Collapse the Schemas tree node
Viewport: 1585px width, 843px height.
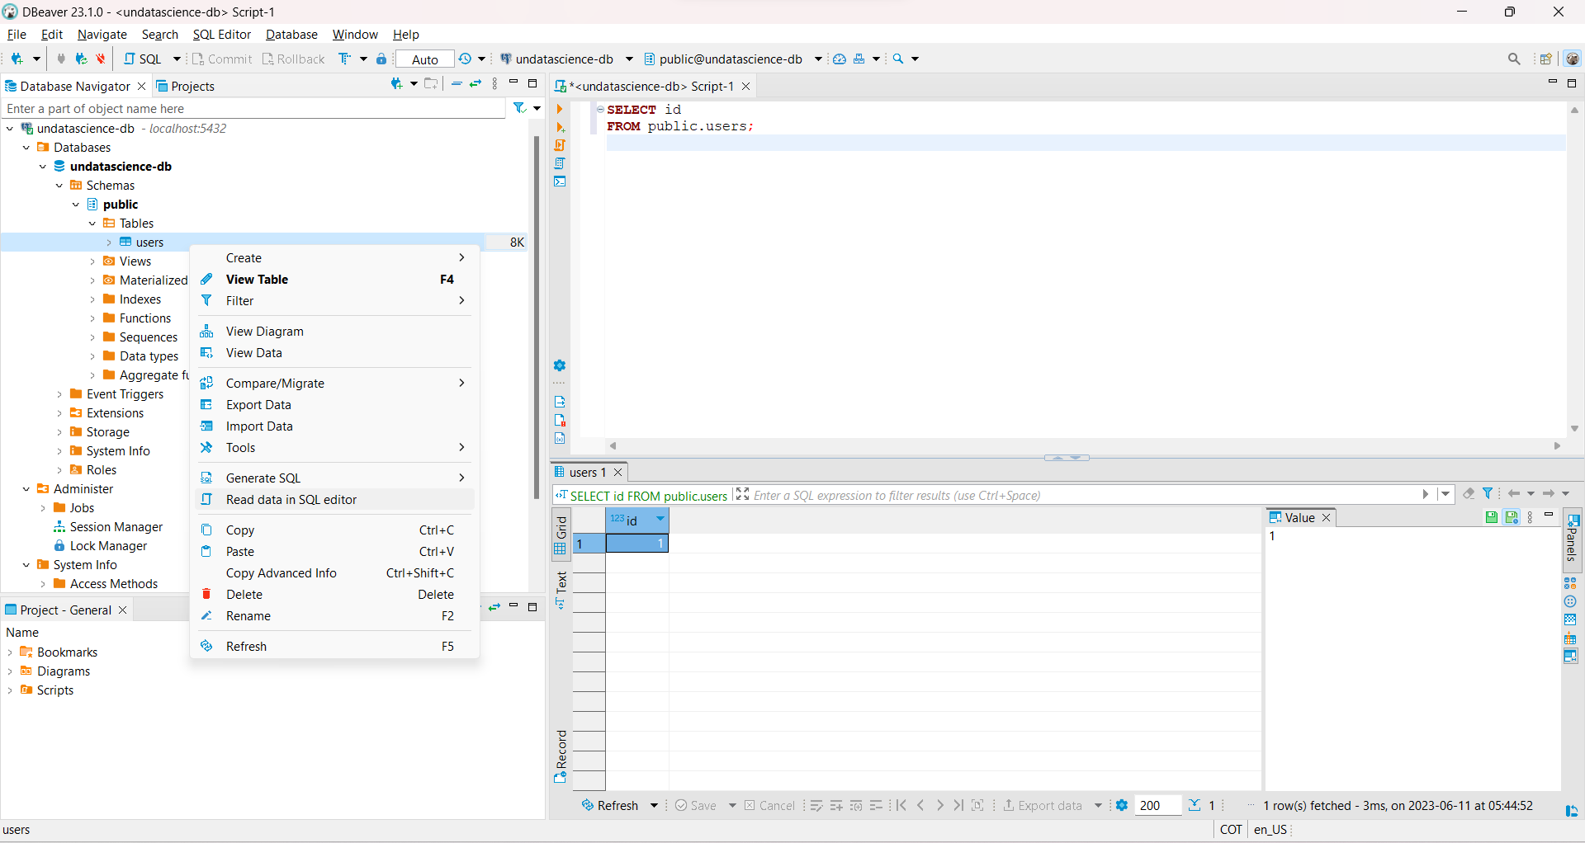pos(59,186)
